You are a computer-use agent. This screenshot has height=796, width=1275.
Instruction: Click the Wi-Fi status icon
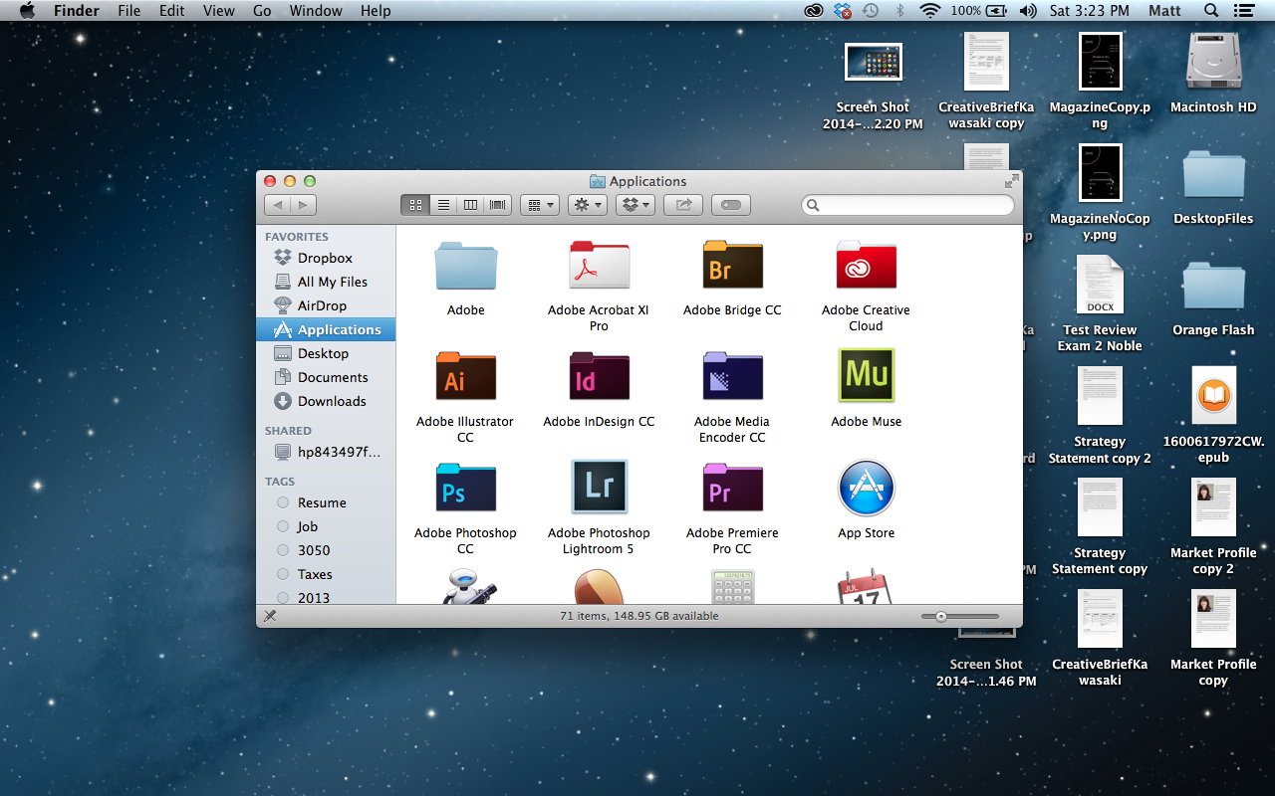[x=930, y=11]
